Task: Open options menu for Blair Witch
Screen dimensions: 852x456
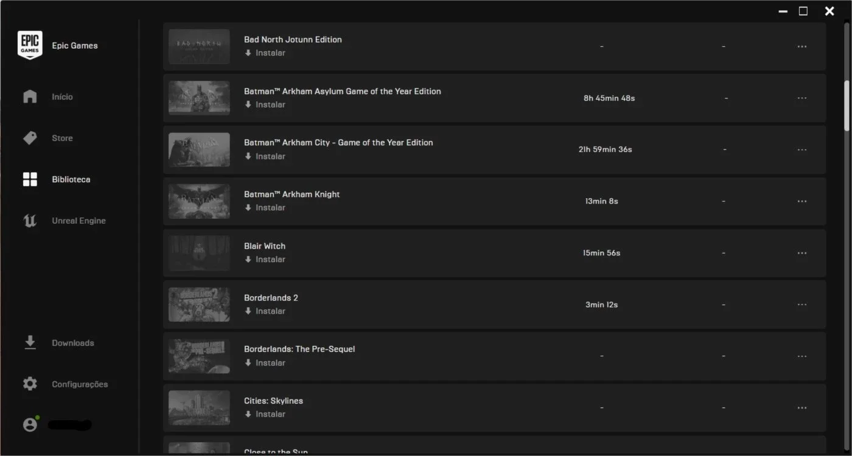Action: point(802,253)
